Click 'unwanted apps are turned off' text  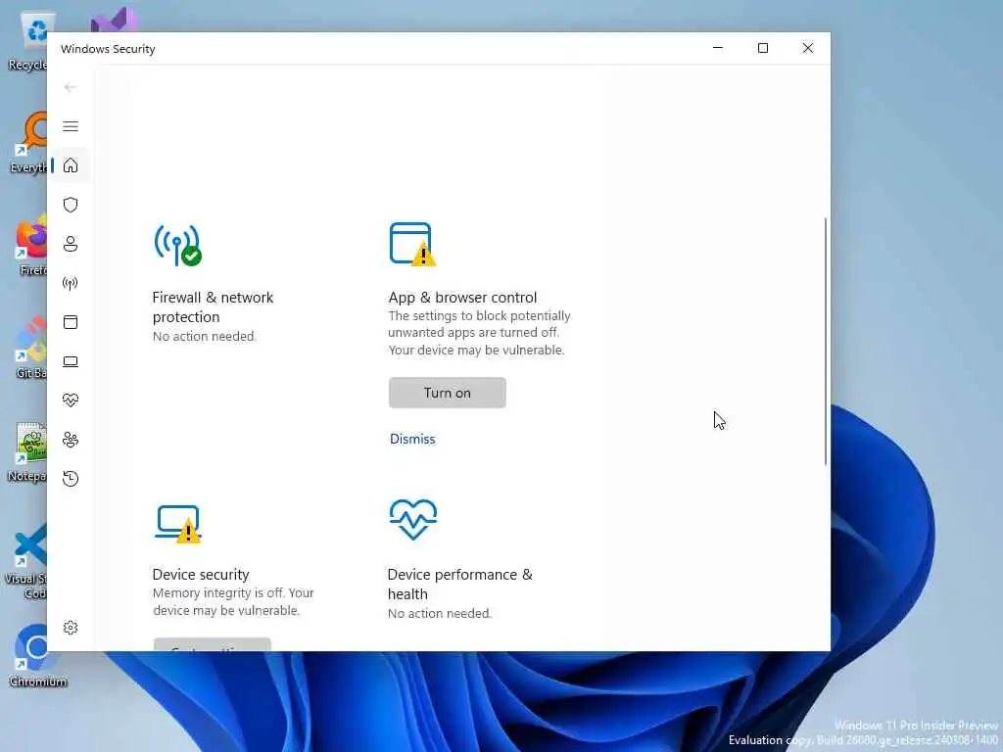click(x=473, y=333)
